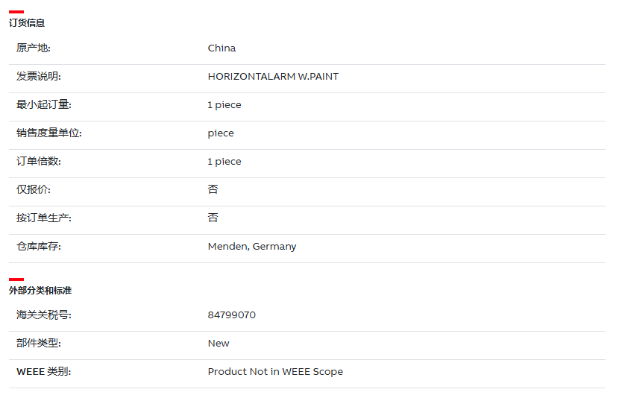This screenshot has height=398, width=619.
Task: Click the 海关关税号 label
Action: (43, 315)
